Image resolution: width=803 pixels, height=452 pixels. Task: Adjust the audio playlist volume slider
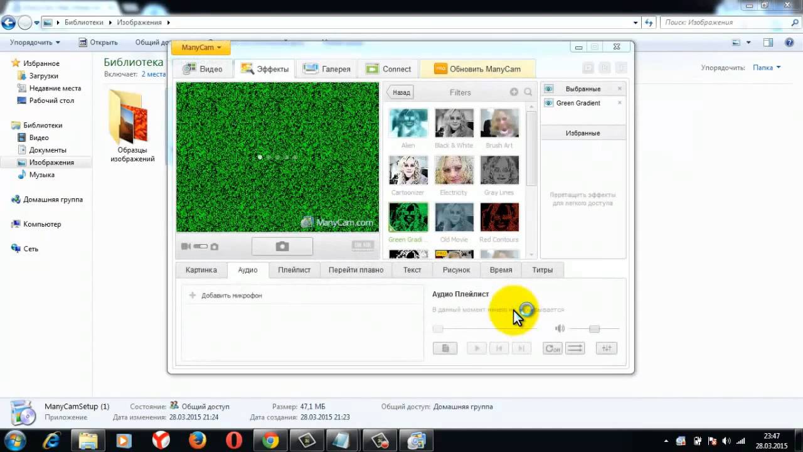(x=594, y=329)
